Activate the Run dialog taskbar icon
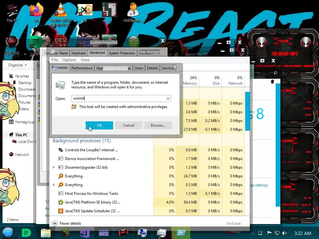The height and width of the screenshot is (239, 319). pyautogui.click(x=181, y=233)
